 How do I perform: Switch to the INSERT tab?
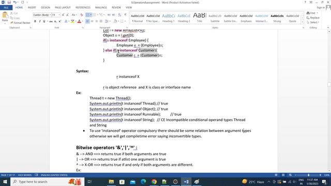[x=32, y=8]
